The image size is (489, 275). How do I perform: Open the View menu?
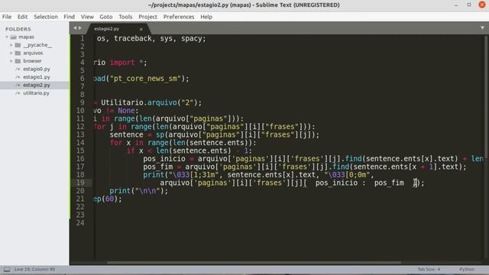(x=87, y=17)
